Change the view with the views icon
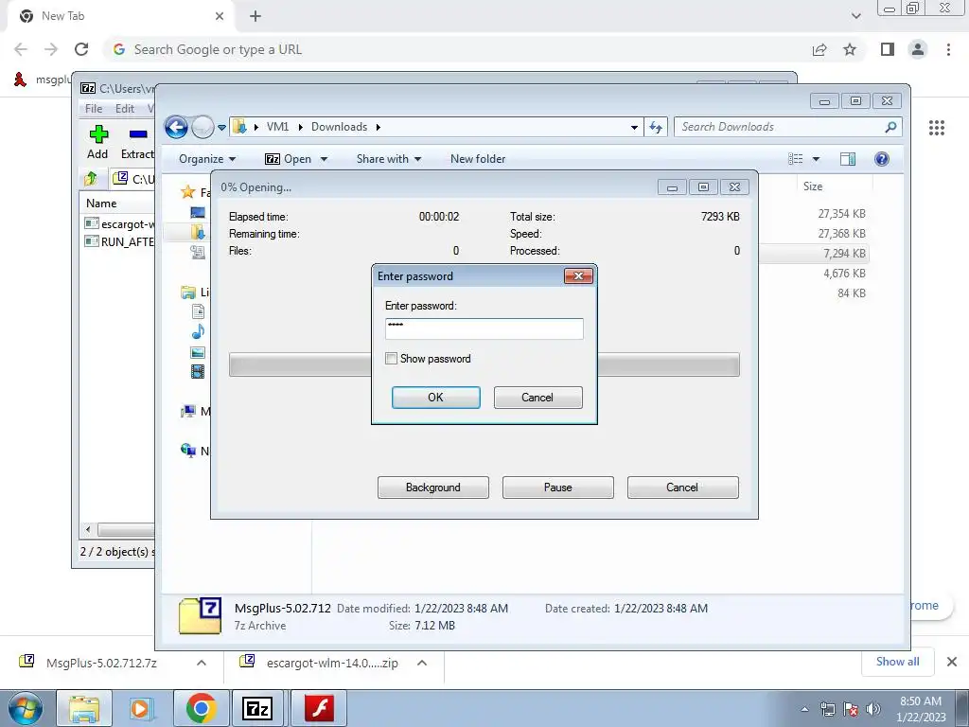969x727 pixels. tap(795, 159)
